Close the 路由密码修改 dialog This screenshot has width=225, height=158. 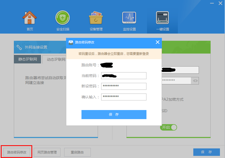pos(157,42)
